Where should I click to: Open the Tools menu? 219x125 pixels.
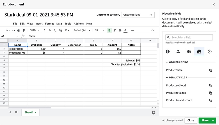point(68,23)
